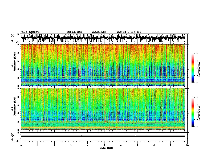211x163 pixels.
Task: Click the "ch.1(V)" axis label
Action: pos(13,38)
